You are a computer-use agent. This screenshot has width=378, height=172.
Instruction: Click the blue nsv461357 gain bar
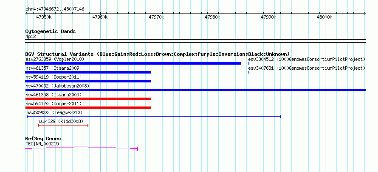(88, 72)
